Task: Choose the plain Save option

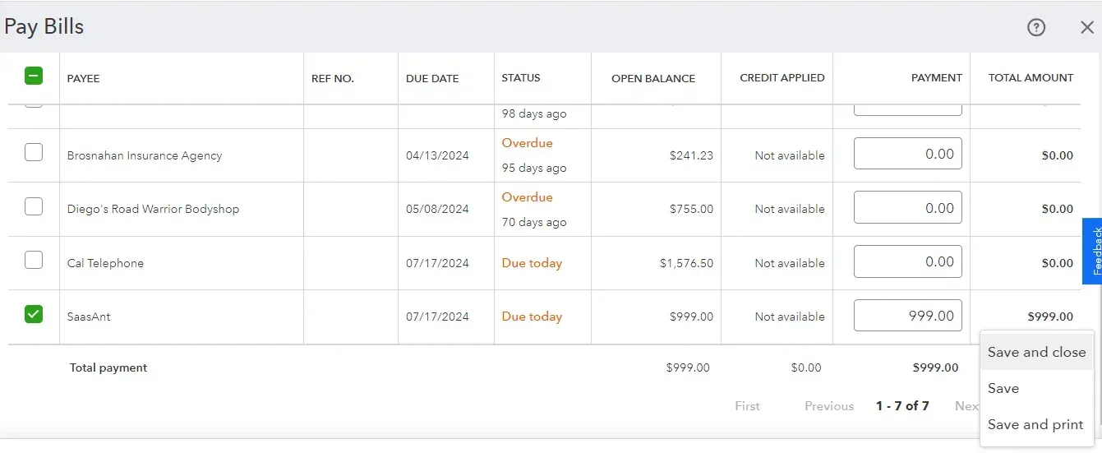Action: (1036, 388)
